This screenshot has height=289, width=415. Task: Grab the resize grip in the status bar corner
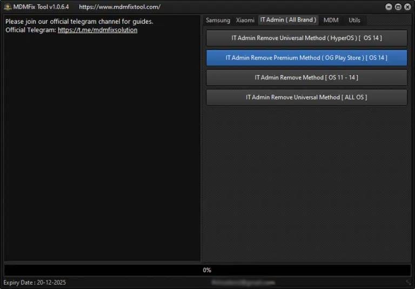click(x=409, y=283)
